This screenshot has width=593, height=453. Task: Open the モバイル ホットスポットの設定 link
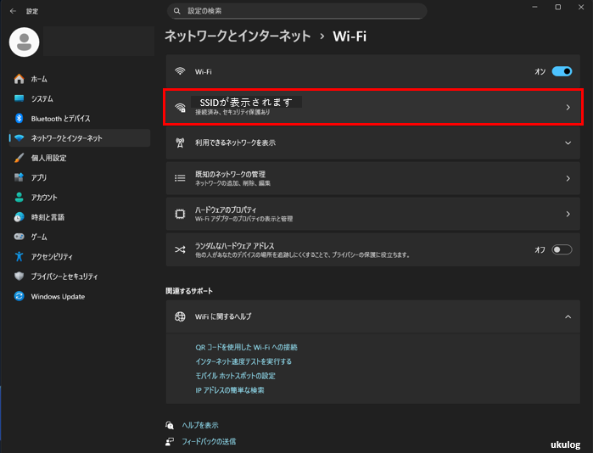tap(235, 376)
